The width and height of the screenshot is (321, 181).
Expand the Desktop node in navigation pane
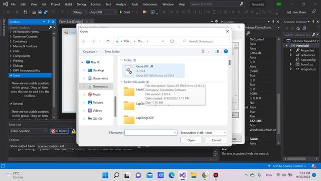84,70
